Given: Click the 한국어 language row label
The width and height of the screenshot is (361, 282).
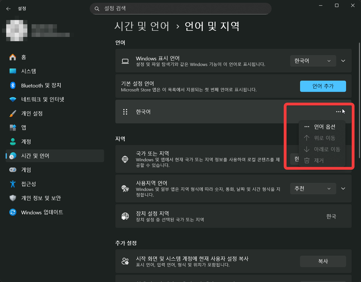Looking at the screenshot, I should [x=143, y=112].
